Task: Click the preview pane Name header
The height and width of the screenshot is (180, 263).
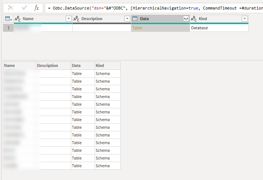Action: (20, 65)
